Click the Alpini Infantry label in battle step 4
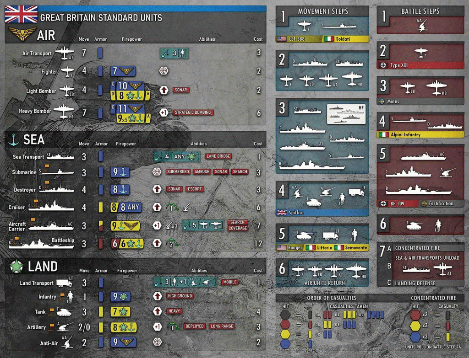The height and width of the screenshot is (358, 469). click(406, 135)
